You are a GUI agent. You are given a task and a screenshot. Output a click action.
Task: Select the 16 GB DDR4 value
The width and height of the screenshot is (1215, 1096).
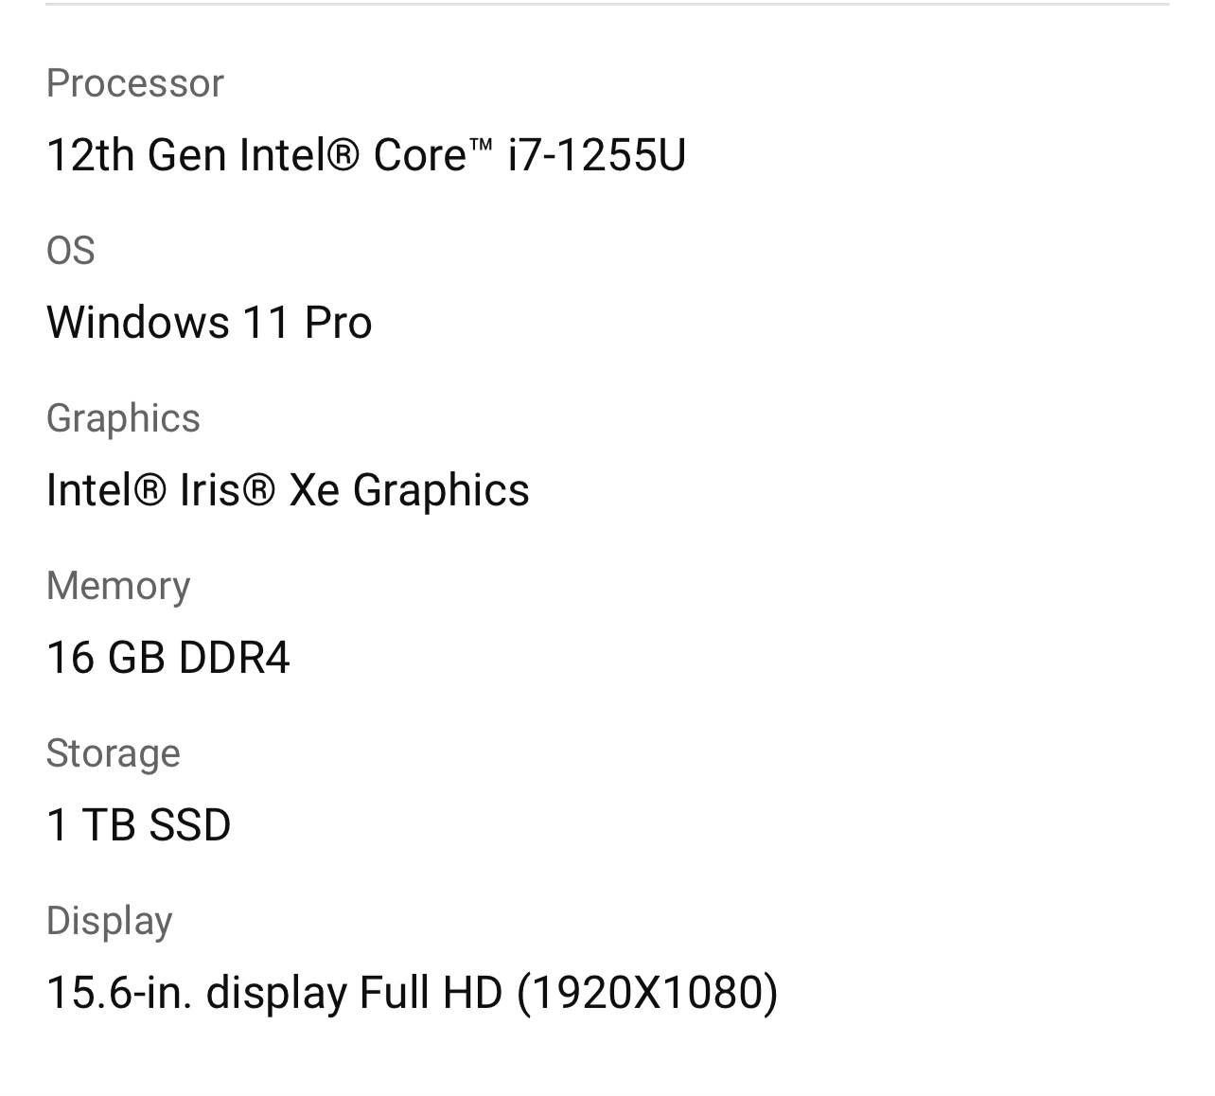[x=167, y=657]
